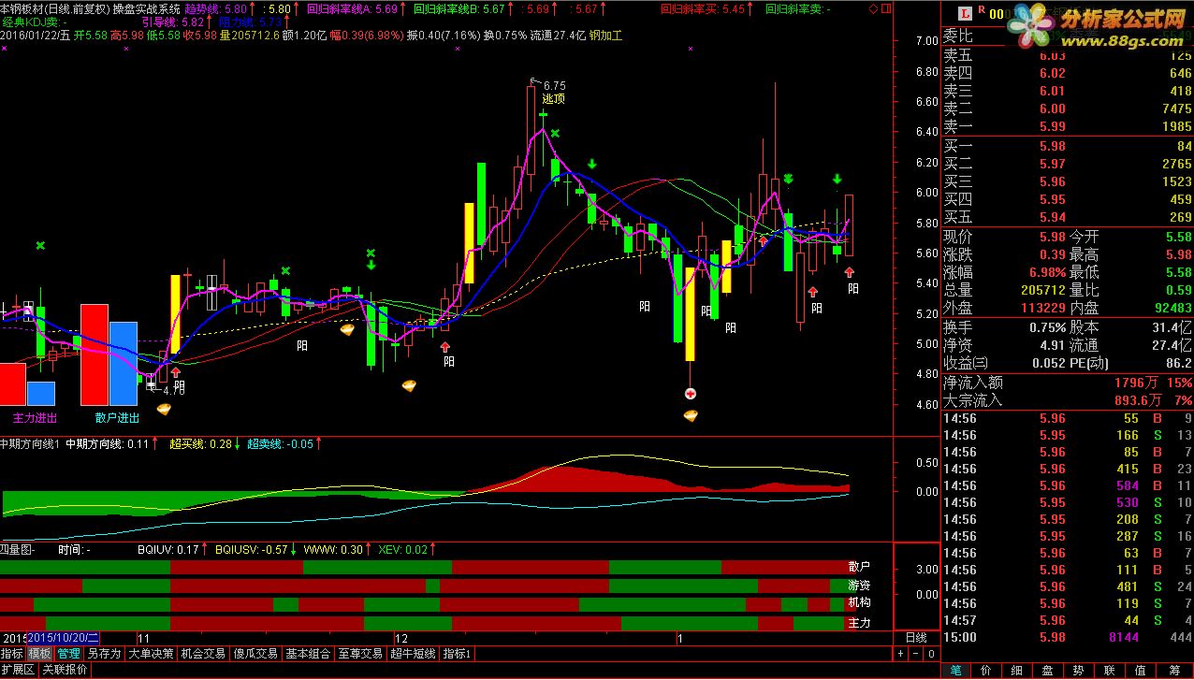Click the gold diamond icon beside the 4.78 low
The width and height of the screenshot is (1194, 680).
pyautogui.click(x=165, y=409)
